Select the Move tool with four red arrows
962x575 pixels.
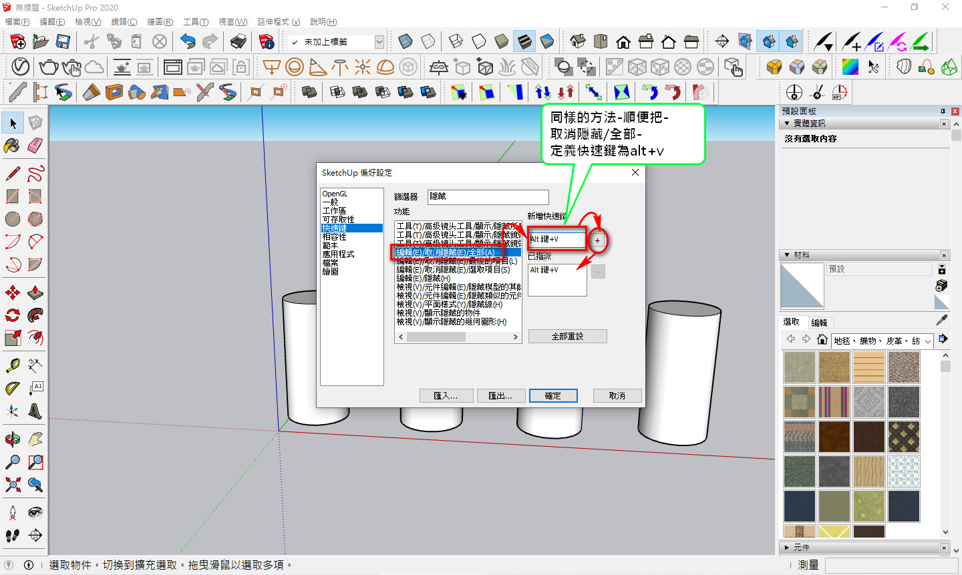pos(13,293)
